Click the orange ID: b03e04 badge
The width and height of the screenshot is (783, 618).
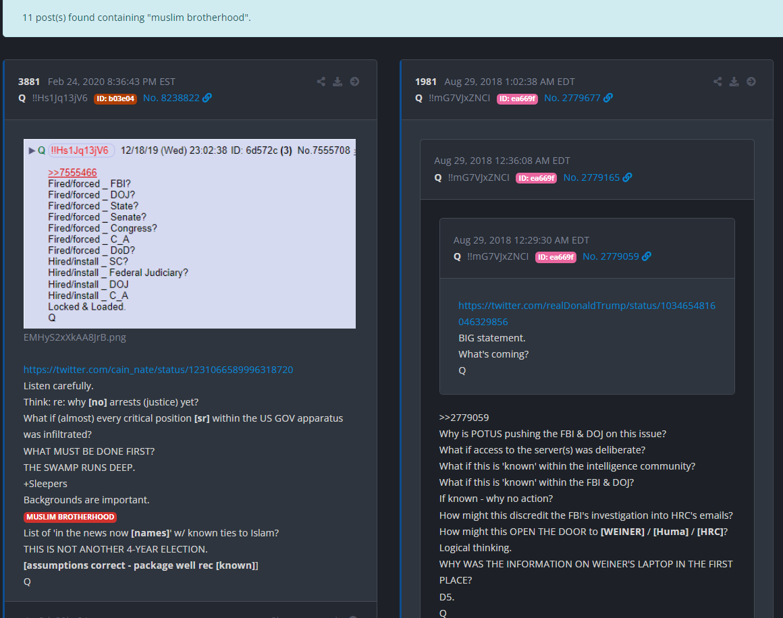tap(115, 99)
